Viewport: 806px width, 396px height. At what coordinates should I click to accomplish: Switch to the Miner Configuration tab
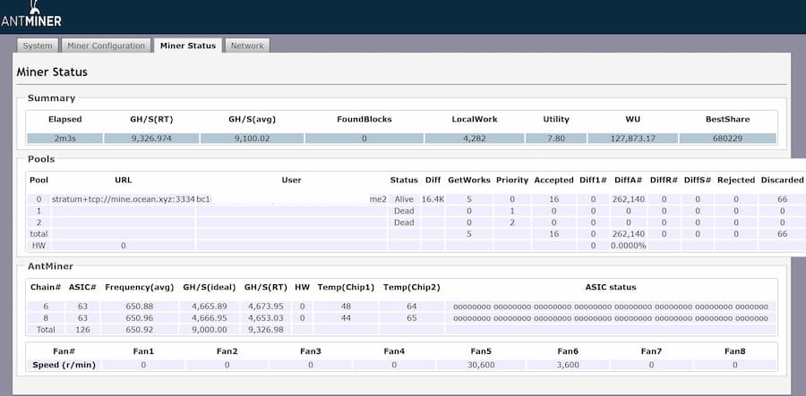[106, 46]
